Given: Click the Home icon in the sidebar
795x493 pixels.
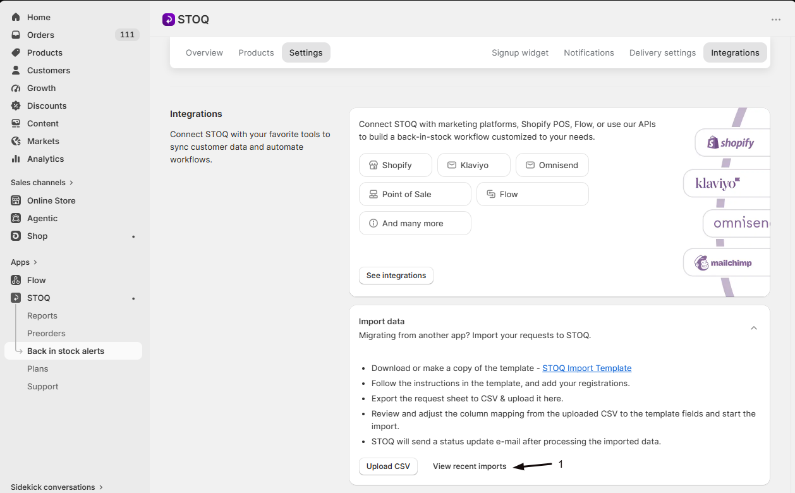Looking at the screenshot, I should [16, 17].
